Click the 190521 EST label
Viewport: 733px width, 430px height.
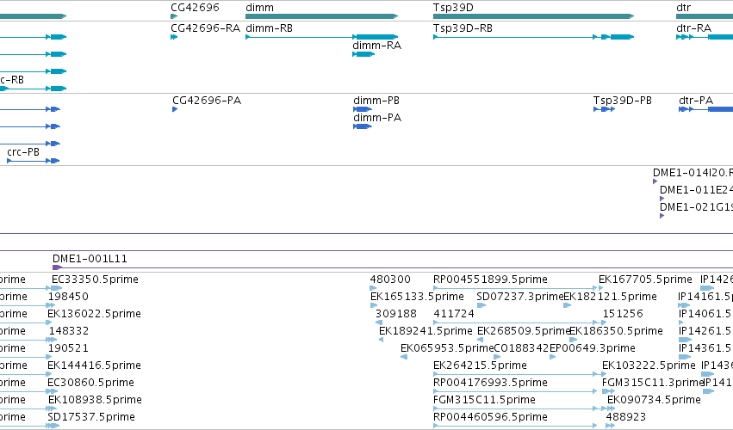point(68,348)
